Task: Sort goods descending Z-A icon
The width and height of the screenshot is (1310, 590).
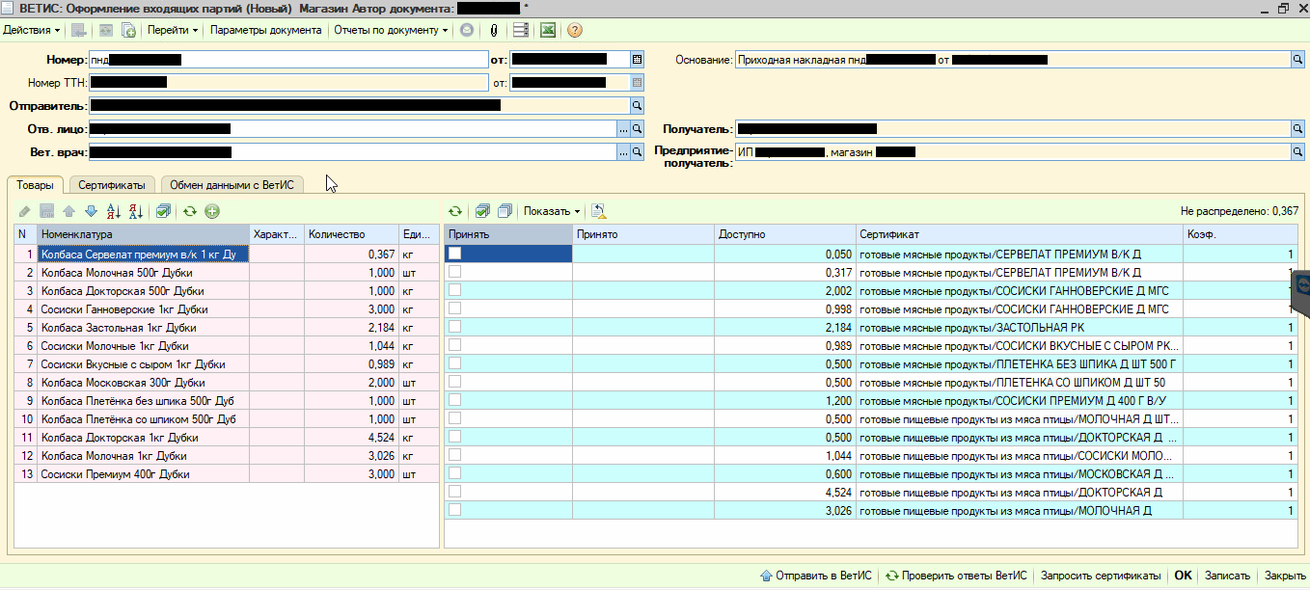Action: point(135,211)
